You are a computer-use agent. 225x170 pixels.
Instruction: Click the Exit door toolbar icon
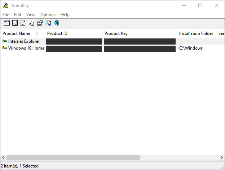point(56,23)
